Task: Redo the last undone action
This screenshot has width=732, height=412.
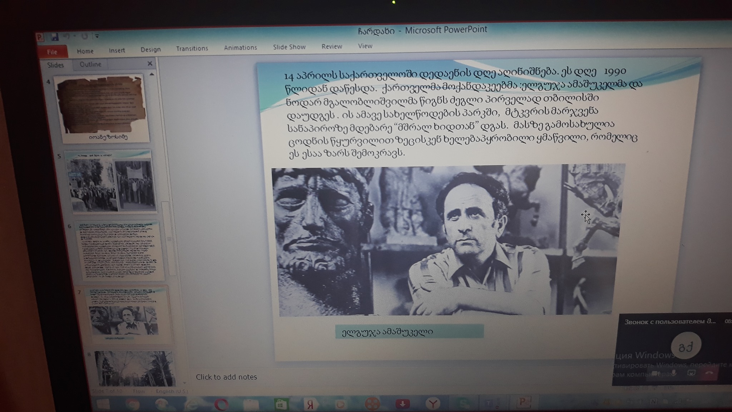Action: [x=85, y=36]
